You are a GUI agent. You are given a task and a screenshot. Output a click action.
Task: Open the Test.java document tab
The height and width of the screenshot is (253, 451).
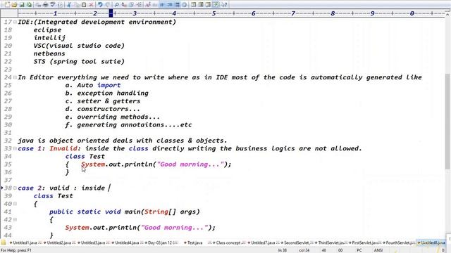[x=194, y=242]
